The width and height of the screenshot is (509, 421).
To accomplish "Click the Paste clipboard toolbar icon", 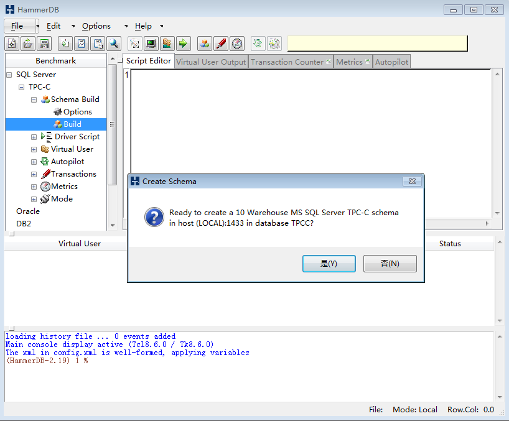I will click(98, 44).
